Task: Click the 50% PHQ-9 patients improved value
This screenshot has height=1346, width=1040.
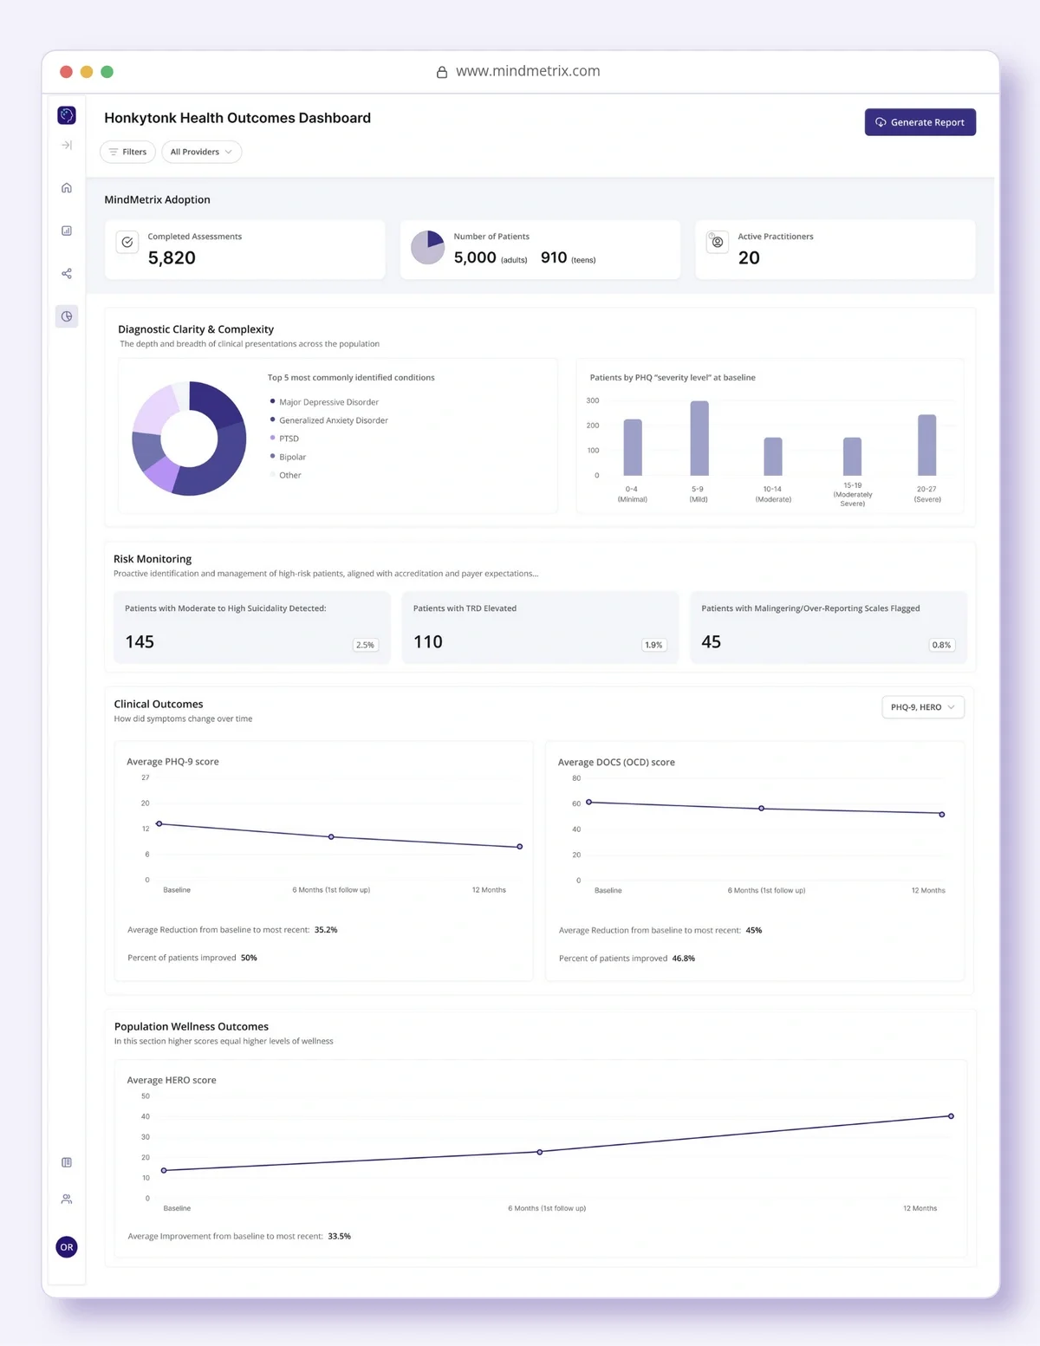Action: click(x=249, y=958)
